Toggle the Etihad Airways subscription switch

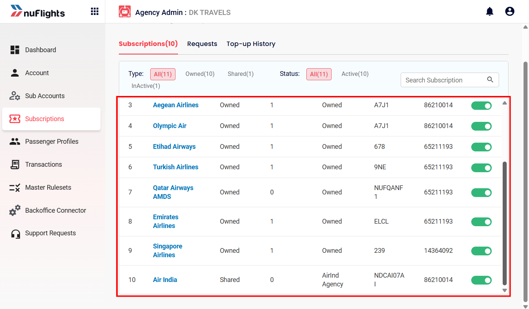tap(481, 147)
